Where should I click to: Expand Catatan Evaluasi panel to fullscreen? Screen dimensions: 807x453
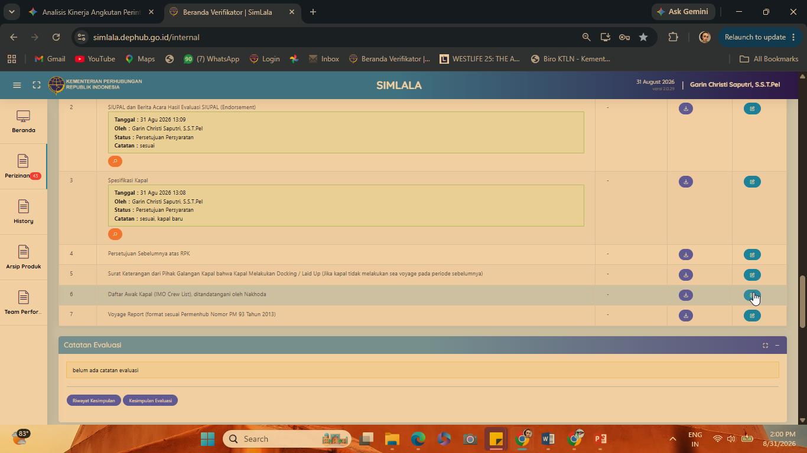(765, 345)
